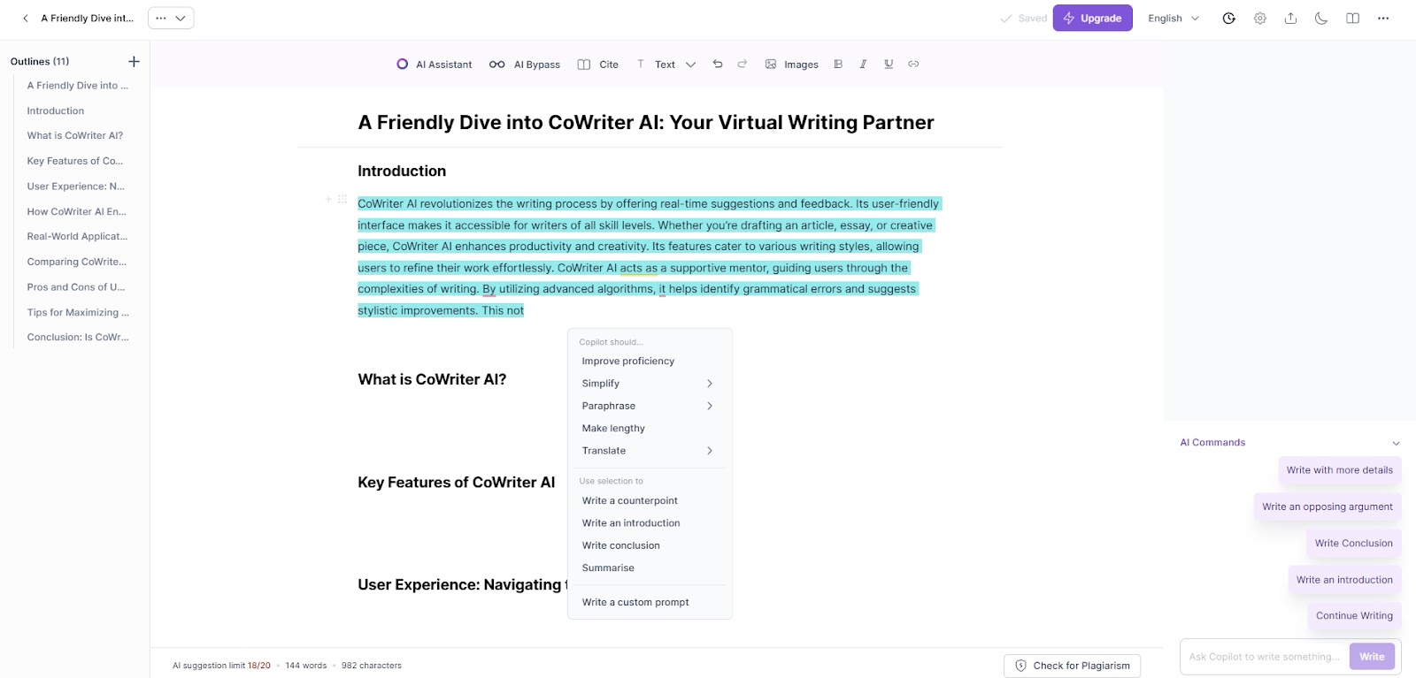Click Write an introduction AI command chip
1416x678 pixels.
1344,580
